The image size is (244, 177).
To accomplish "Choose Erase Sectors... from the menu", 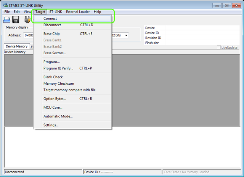I will (x=72, y=53).
